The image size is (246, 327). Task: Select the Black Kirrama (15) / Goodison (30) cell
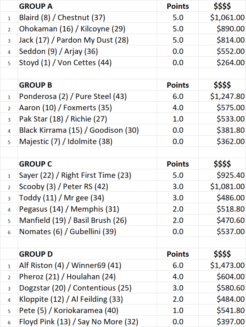87,130
